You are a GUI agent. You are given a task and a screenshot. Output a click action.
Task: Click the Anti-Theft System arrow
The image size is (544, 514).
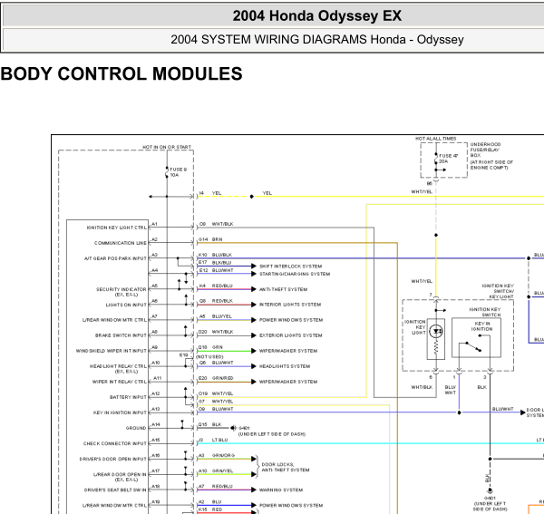(253, 289)
